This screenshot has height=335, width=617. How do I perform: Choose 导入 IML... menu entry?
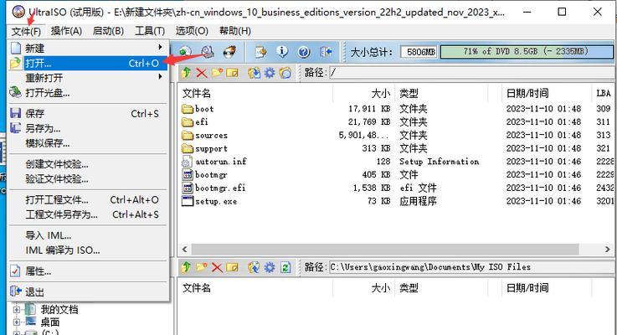coord(89,235)
